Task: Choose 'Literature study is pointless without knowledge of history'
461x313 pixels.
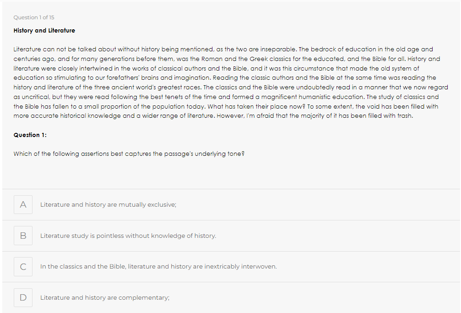Action: coord(128,236)
